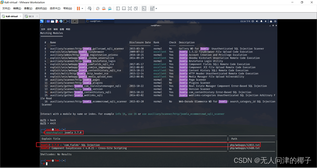Pause the virtual machine with the orange pause button
Viewport: 317px width, 168px height.
tap(78, 8)
